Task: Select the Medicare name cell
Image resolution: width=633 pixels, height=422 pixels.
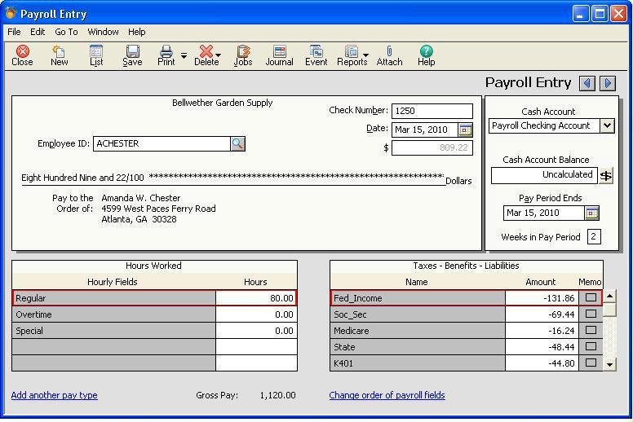Action: [418, 331]
